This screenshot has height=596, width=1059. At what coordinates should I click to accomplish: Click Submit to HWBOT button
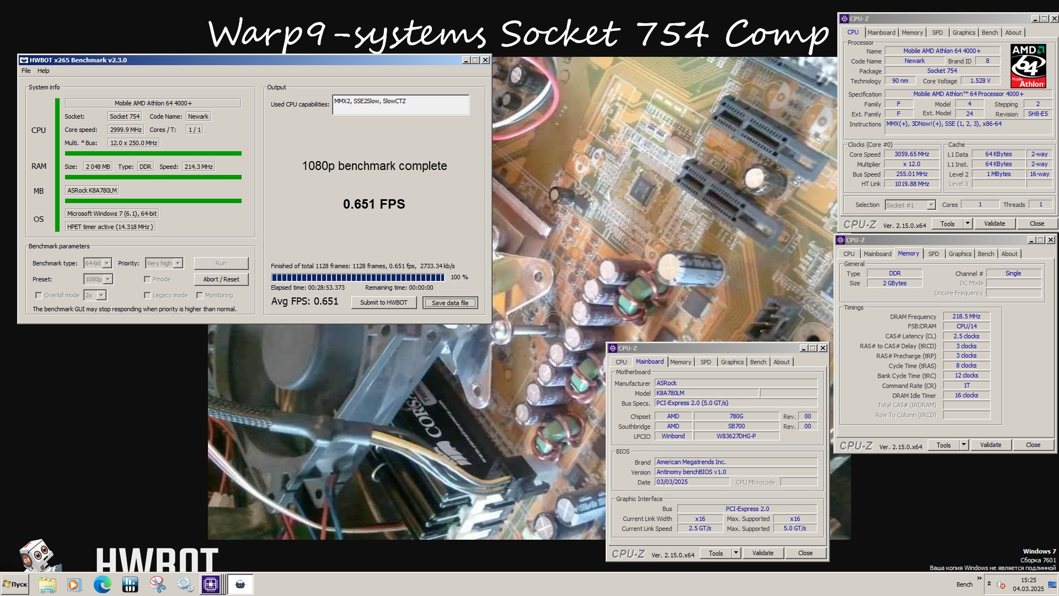point(384,302)
